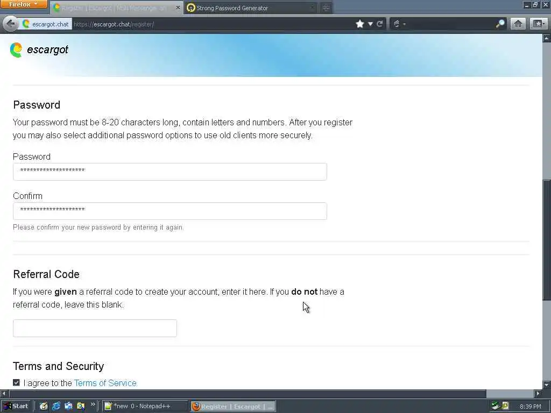Click the search magnifier icon

pos(500,24)
